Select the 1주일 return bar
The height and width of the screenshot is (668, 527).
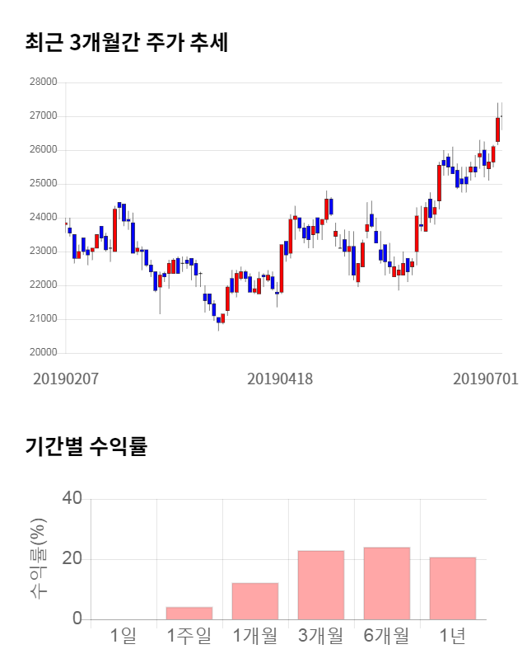[189, 613]
